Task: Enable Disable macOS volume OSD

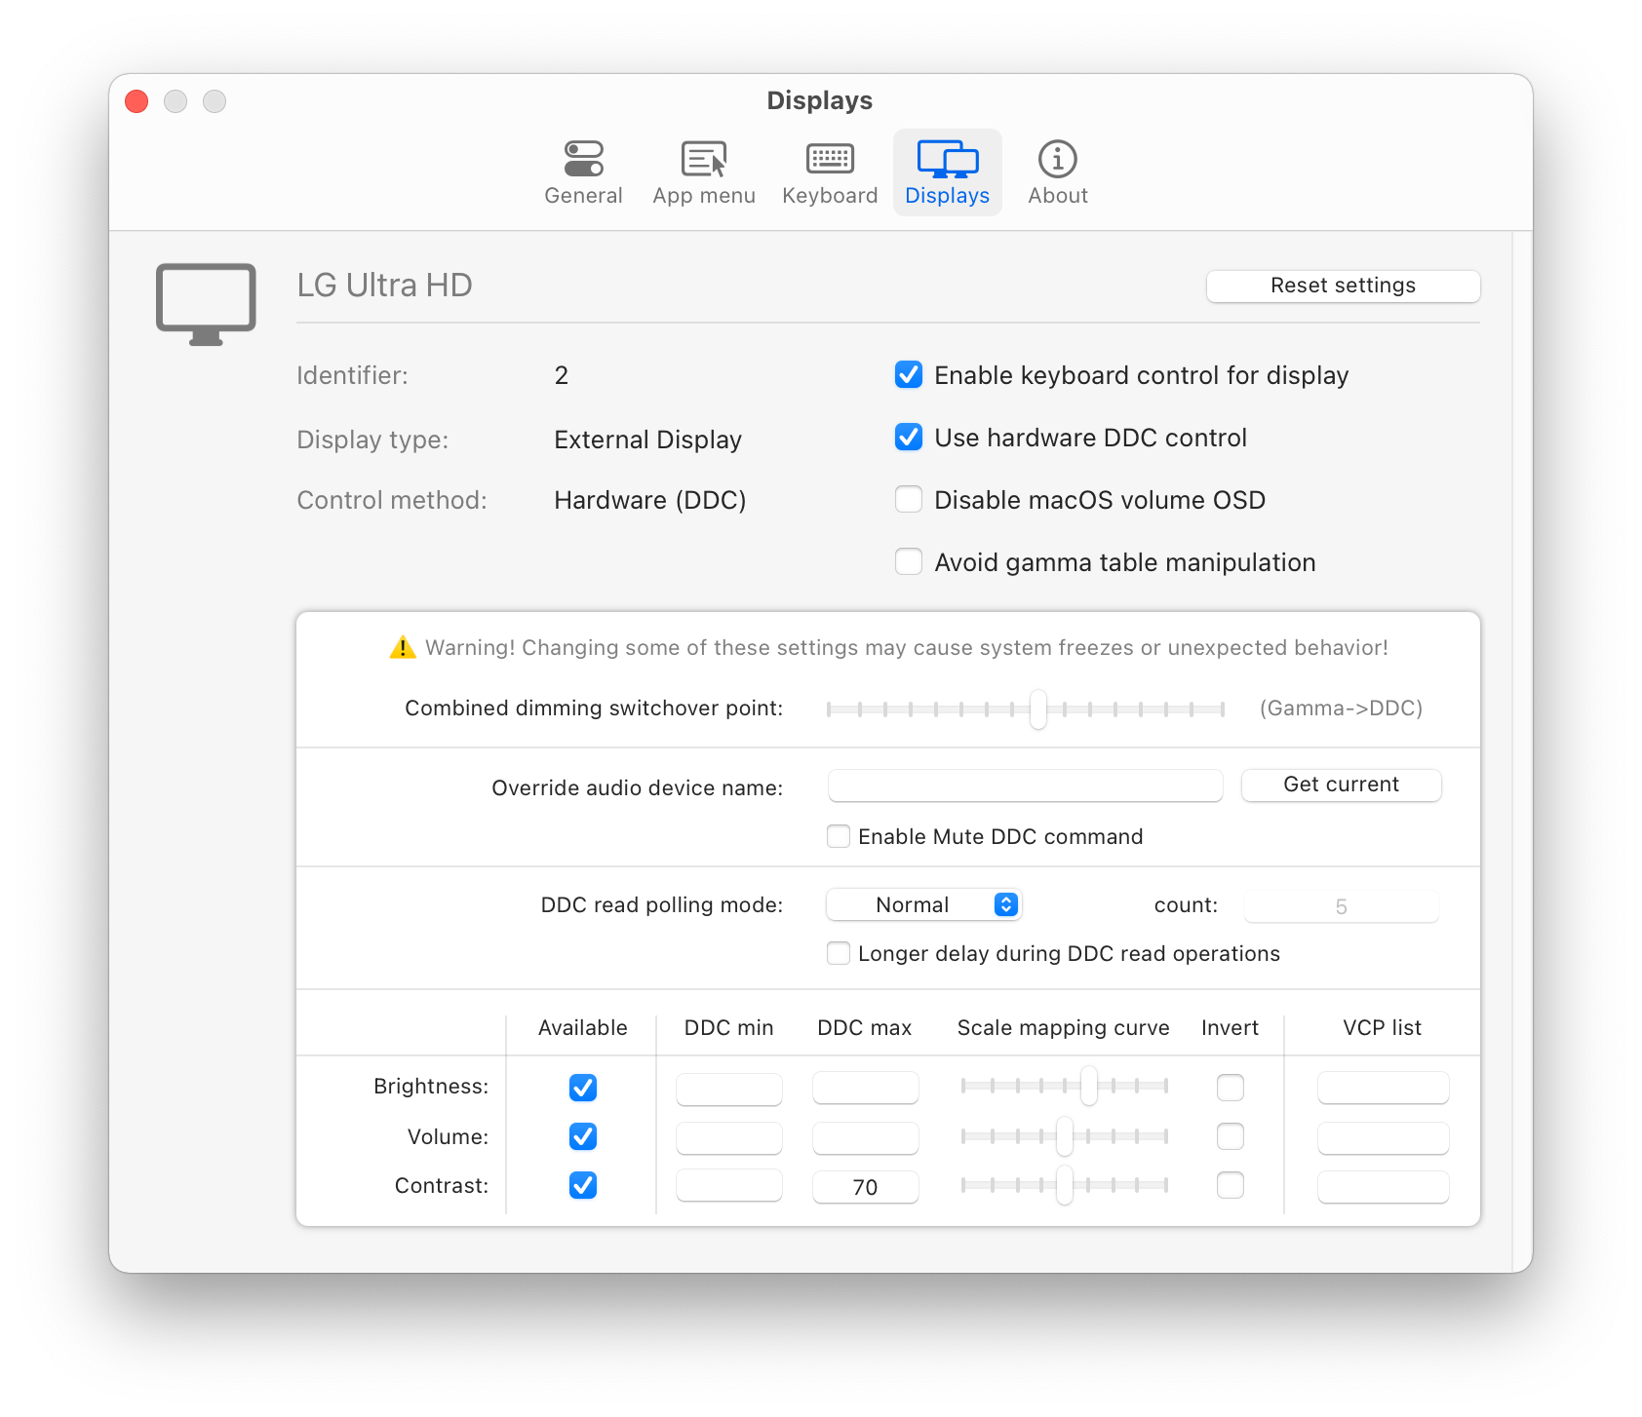Action: click(x=908, y=499)
